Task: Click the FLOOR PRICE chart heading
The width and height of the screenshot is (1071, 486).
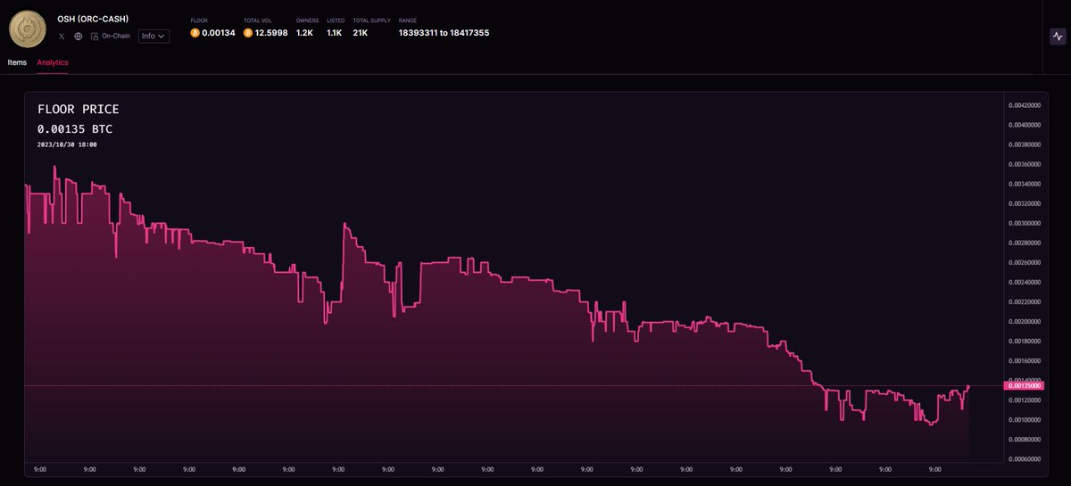Action: 78,110
